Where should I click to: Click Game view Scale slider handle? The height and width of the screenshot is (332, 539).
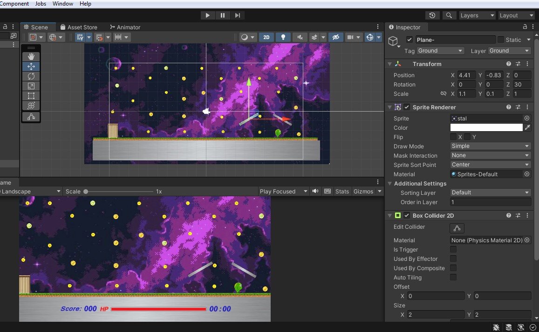click(86, 192)
